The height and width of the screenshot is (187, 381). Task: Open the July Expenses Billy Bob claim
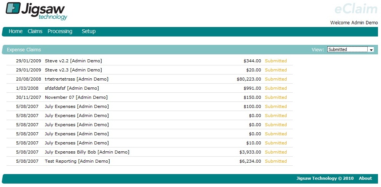[87, 152]
